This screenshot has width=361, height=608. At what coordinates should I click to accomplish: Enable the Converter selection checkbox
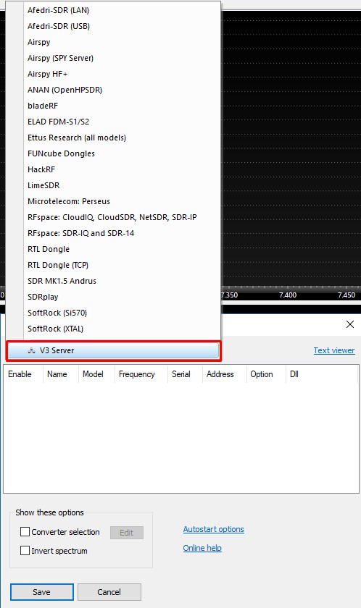click(x=25, y=531)
